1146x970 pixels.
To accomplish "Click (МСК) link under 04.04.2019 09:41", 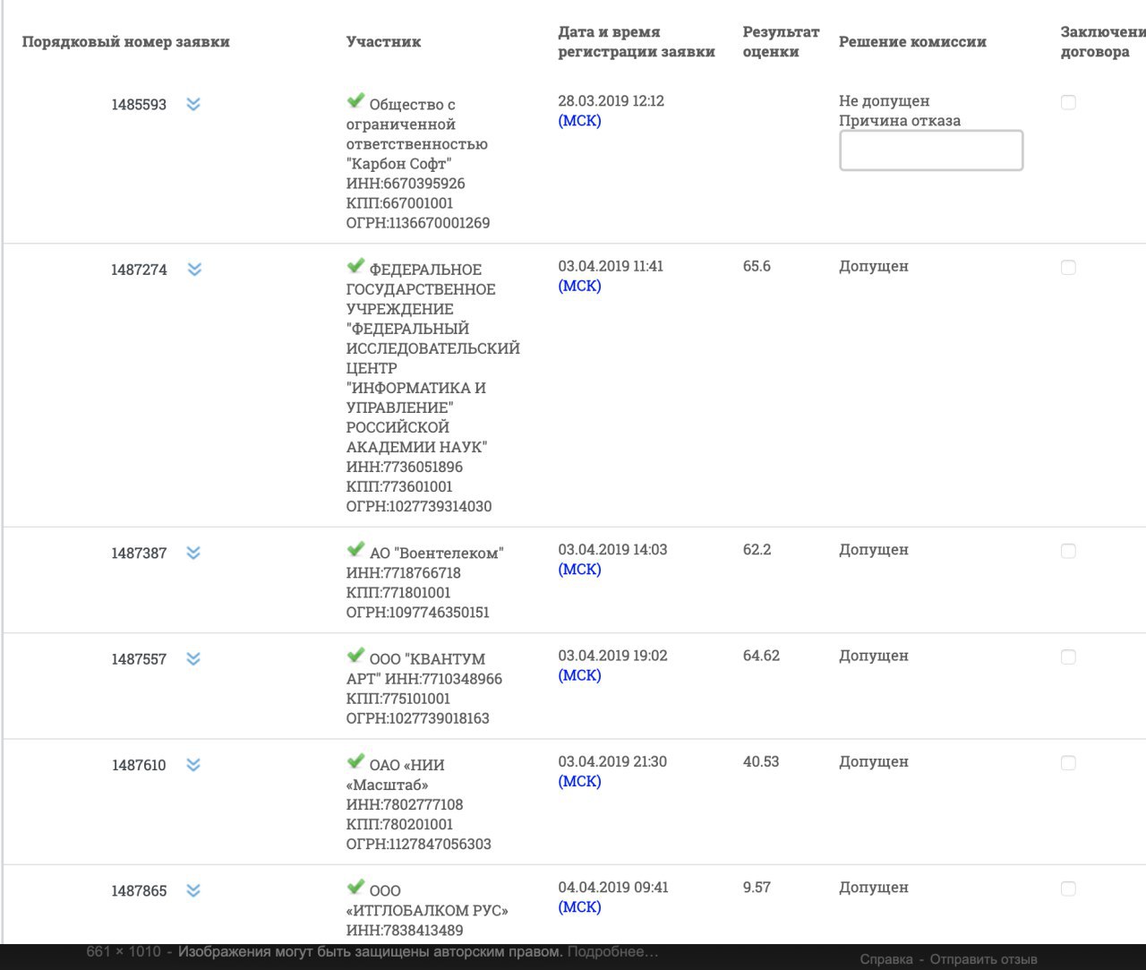I will (x=579, y=907).
